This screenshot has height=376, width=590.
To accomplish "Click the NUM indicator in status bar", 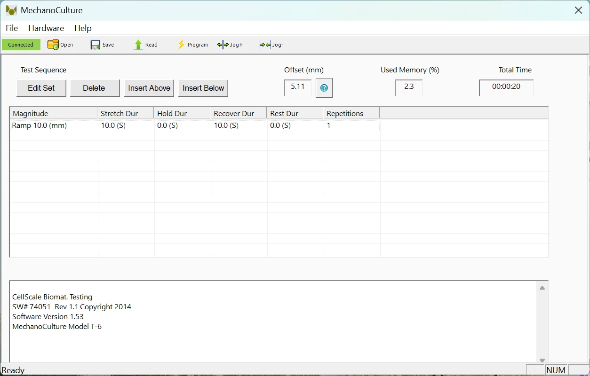I will 556,370.
